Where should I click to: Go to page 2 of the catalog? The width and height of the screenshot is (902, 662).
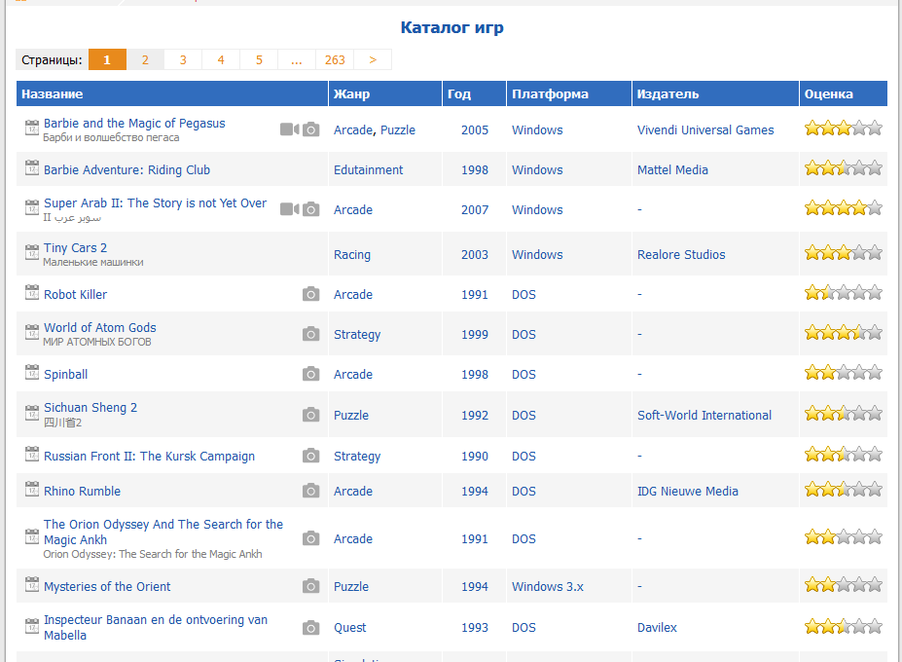[x=145, y=59]
